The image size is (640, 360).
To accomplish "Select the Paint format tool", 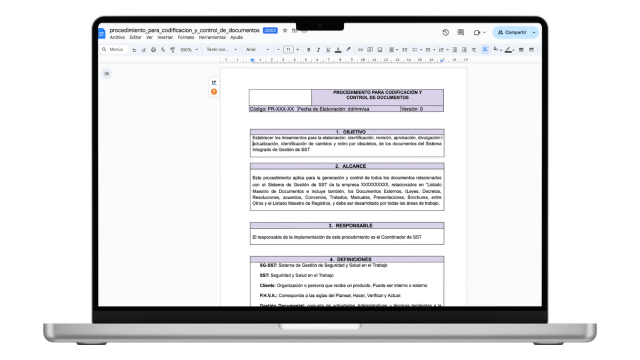I will [173, 49].
